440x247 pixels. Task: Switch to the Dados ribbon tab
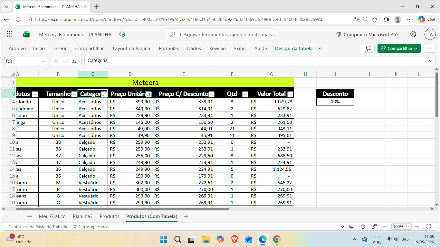tap(194, 49)
